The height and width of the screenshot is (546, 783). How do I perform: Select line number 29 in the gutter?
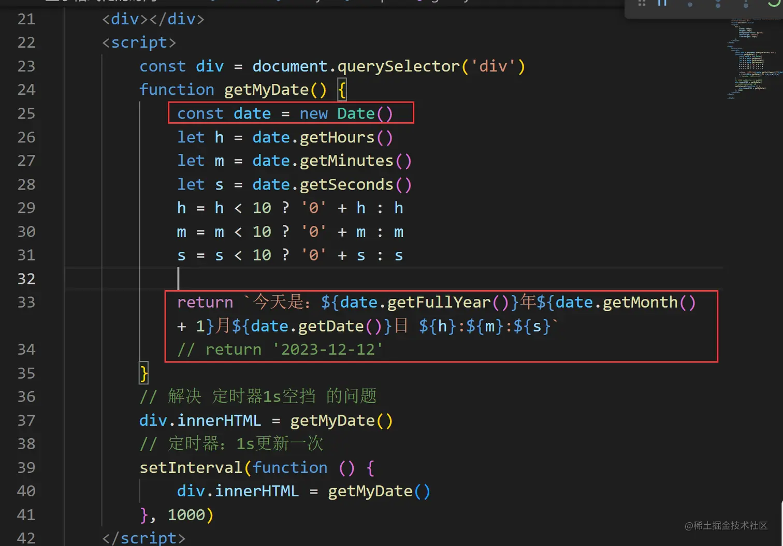click(x=26, y=208)
